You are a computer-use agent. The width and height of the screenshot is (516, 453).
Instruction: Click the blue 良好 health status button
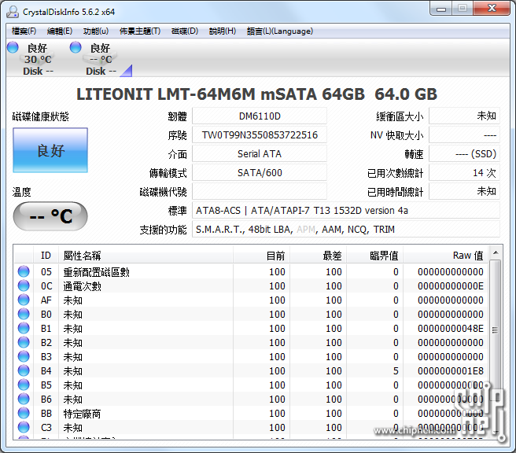tap(50, 150)
